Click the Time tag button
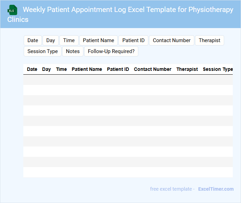 69,40
